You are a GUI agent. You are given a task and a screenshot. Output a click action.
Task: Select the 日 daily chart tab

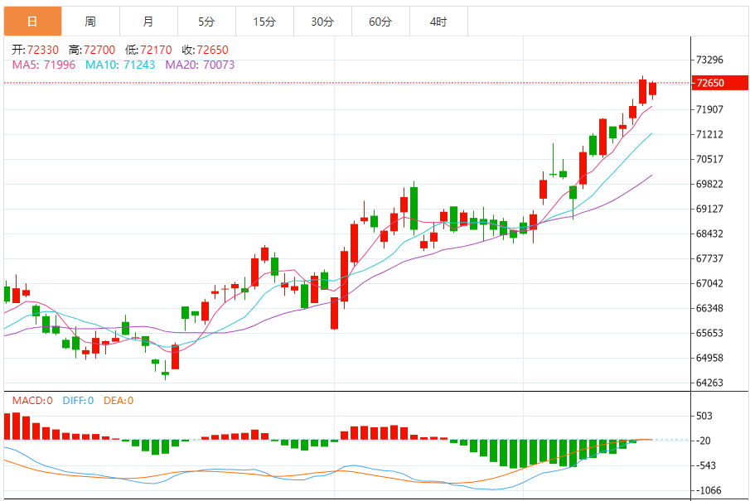tap(32, 22)
